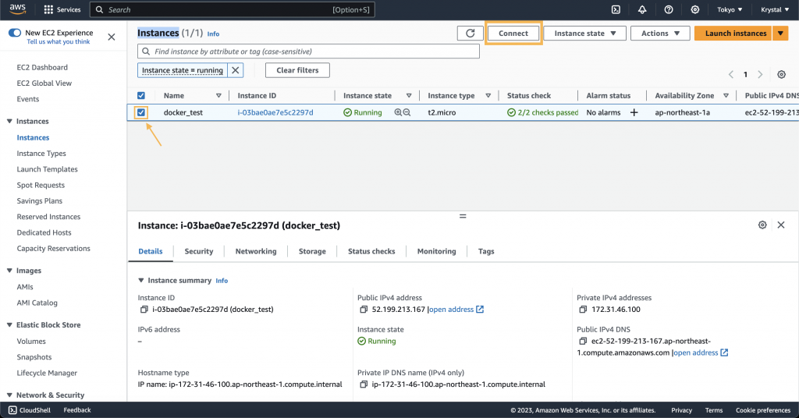This screenshot has width=799, height=418.
Task: Close the instance detail panel
Action: [x=780, y=225]
